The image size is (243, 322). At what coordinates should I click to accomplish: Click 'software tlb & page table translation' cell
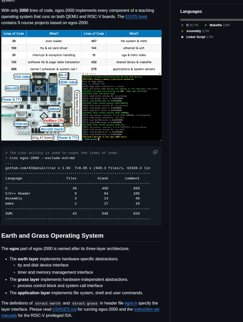click(54, 62)
